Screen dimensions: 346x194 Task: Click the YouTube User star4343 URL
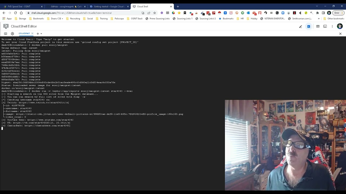pos(50,120)
